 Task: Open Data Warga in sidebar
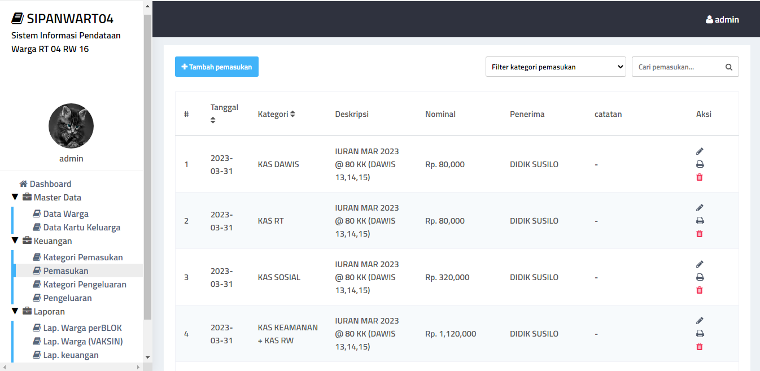[x=65, y=214]
